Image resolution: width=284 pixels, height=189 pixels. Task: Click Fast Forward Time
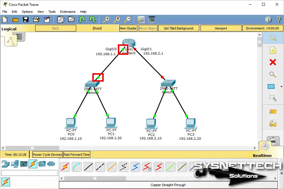(x=76, y=155)
